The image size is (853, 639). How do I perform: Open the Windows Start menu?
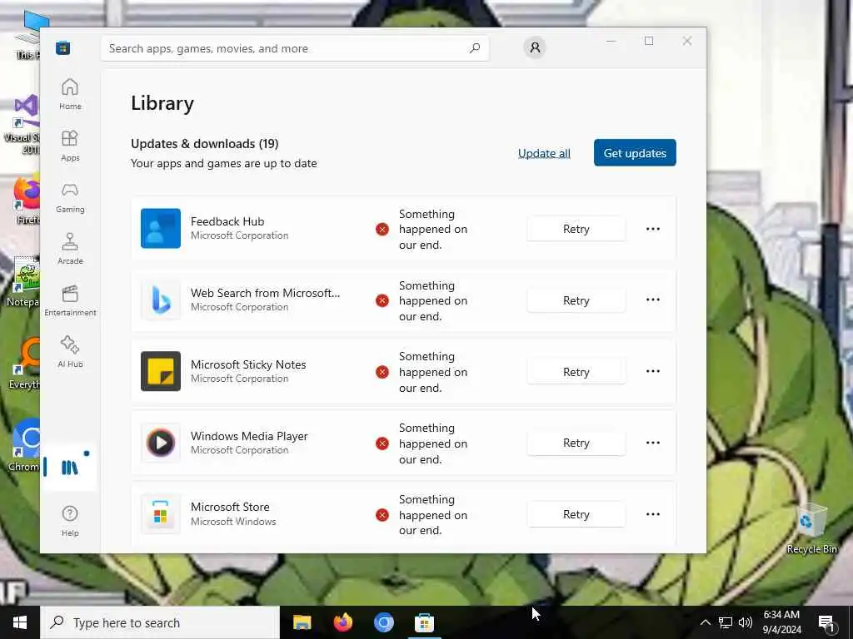tap(20, 622)
